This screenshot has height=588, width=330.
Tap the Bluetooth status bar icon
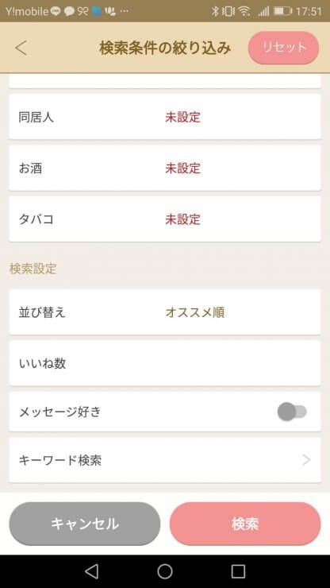tap(215, 11)
